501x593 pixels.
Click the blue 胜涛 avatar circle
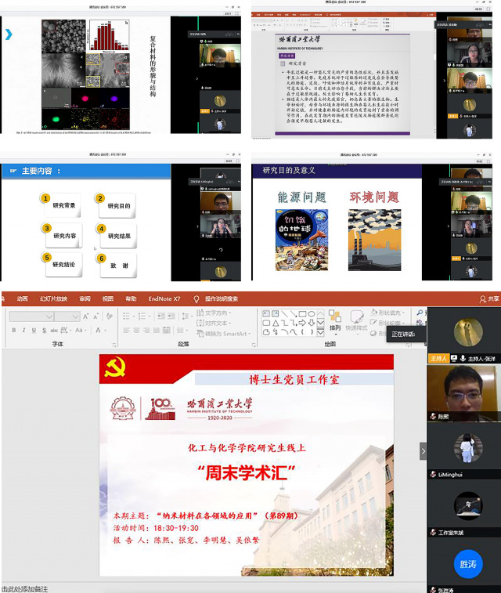coord(467,562)
